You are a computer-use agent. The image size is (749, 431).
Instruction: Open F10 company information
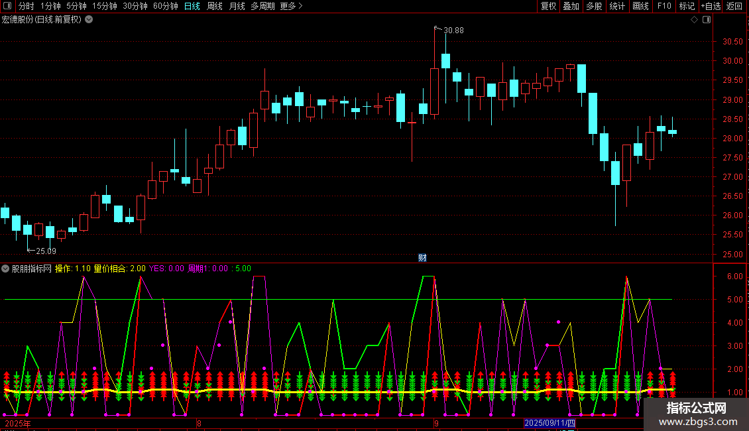pyautogui.click(x=664, y=6)
